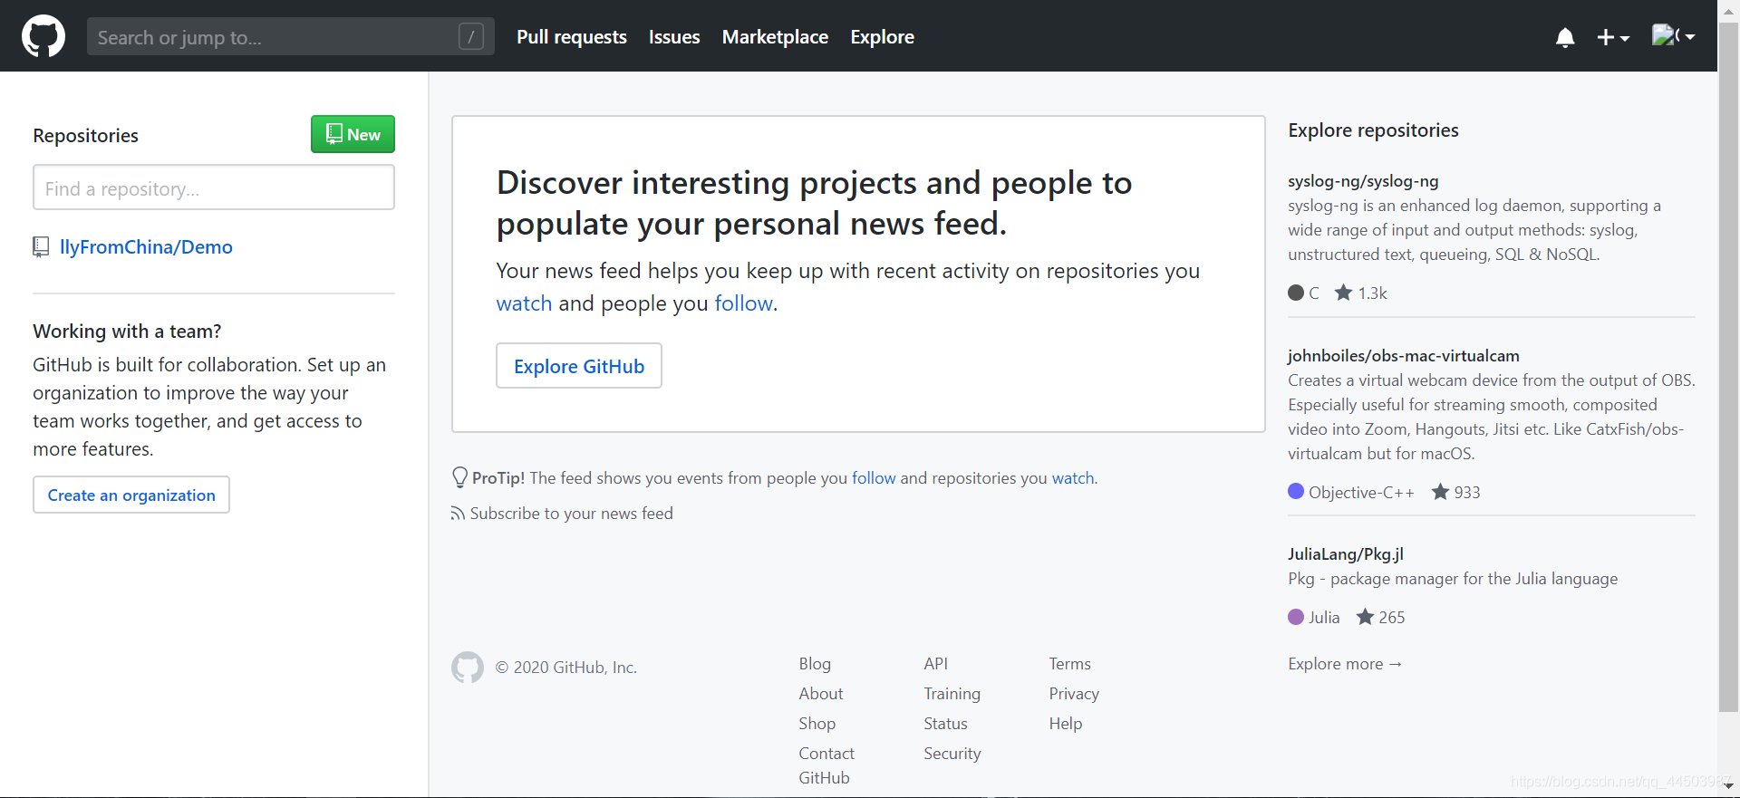The image size is (1740, 798).
Task: Open Issues in top navigation
Action: click(674, 37)
